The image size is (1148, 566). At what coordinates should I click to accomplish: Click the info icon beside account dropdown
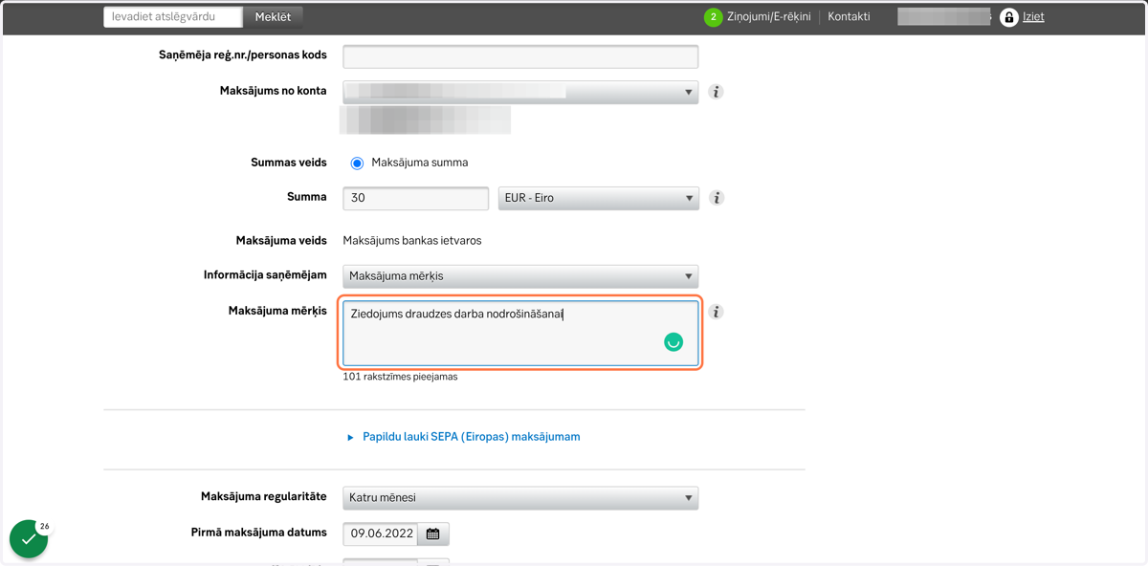tap(716, 92)
